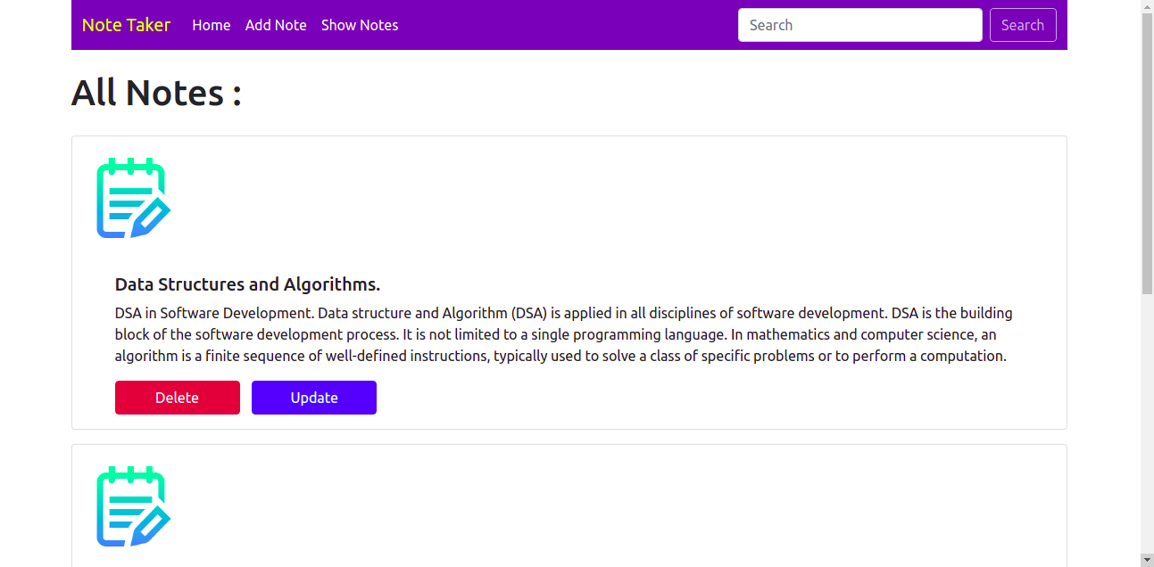
Task: Click the scrollbar down arrow
Action: tap(1148, 561)
